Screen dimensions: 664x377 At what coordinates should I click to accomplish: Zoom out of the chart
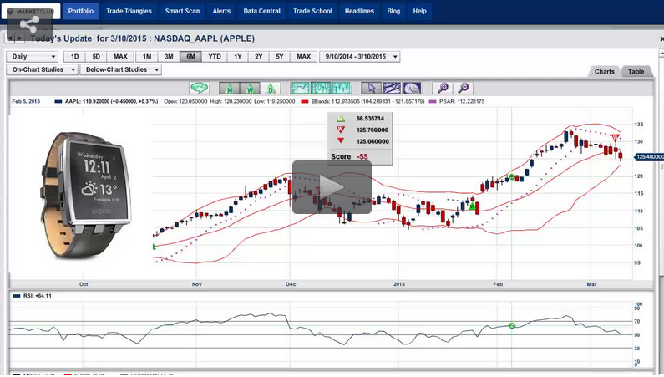click(463, 88)
